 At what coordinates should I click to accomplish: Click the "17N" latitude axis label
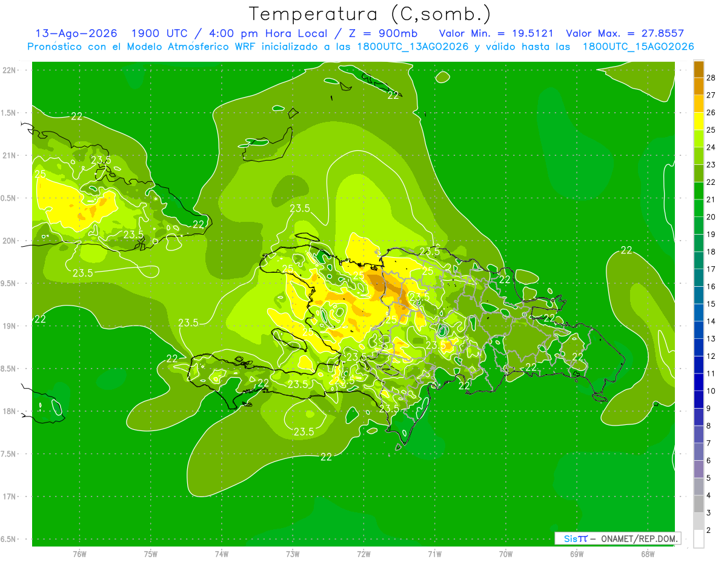9,497
